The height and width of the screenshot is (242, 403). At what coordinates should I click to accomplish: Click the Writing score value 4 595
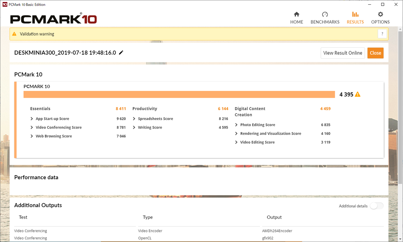pyautogui.click(x=223, y=128)
